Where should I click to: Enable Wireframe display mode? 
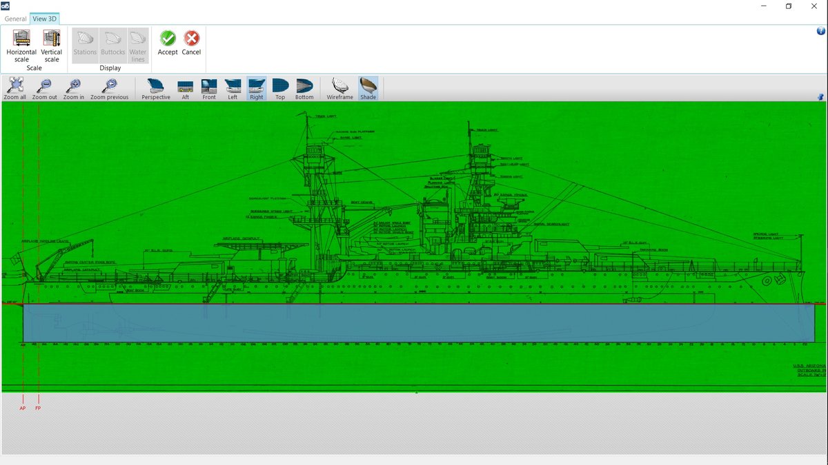[340, 88]
